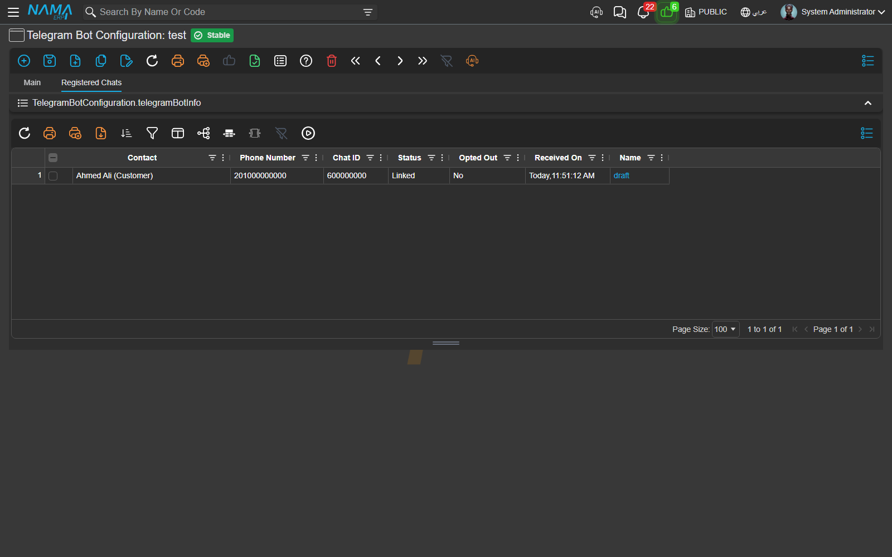Viewport: 892px width, 557px height.
Task: Open grid column chooser icon
Action: [178, 133]
